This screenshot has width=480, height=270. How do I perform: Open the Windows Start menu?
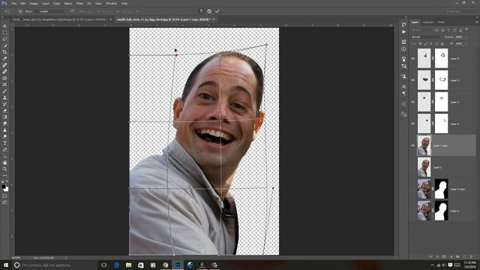[6, 265]
